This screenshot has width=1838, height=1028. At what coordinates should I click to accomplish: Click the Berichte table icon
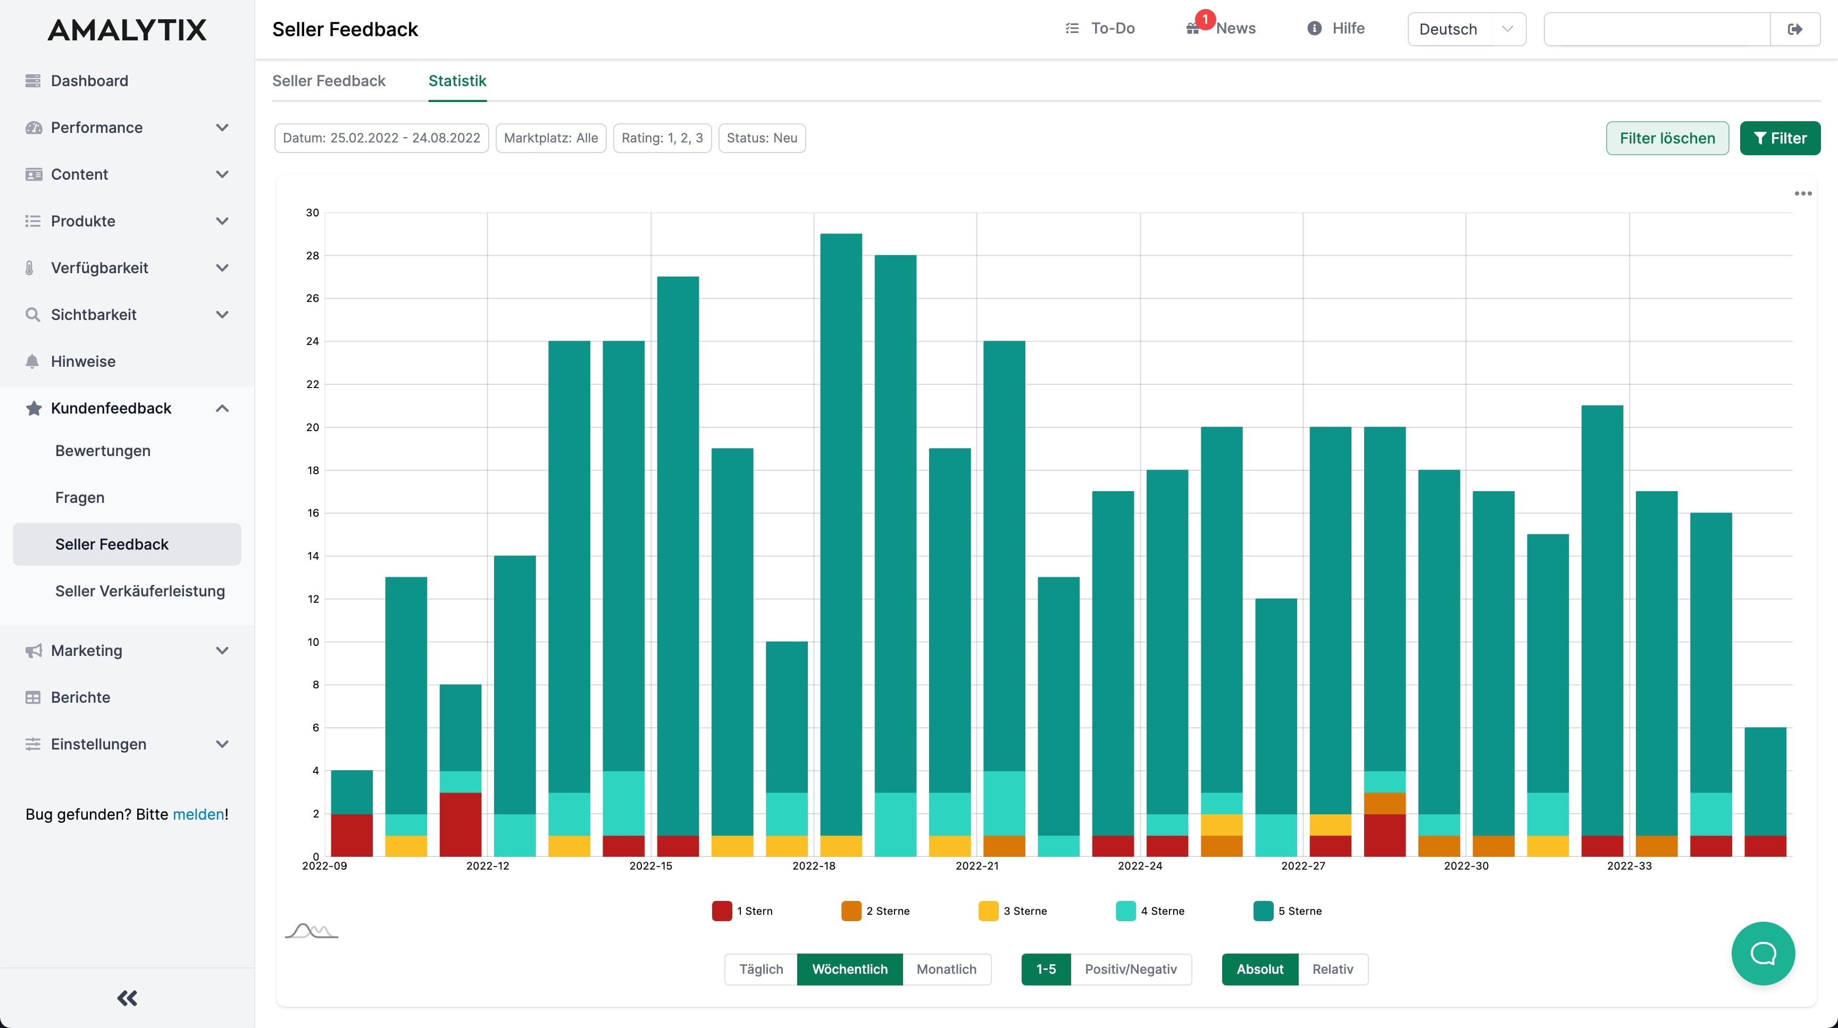coord(33,697)
